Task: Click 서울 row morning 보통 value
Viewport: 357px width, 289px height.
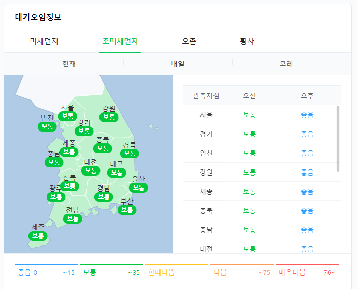Action: tap(249, 115)
